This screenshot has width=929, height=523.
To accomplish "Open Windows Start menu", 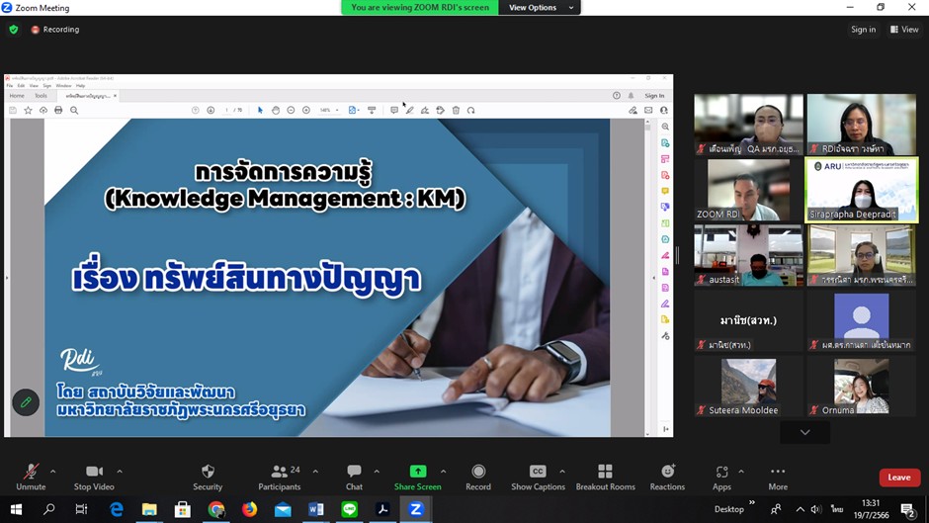I will pyautogui.click(x=16, y=509).
